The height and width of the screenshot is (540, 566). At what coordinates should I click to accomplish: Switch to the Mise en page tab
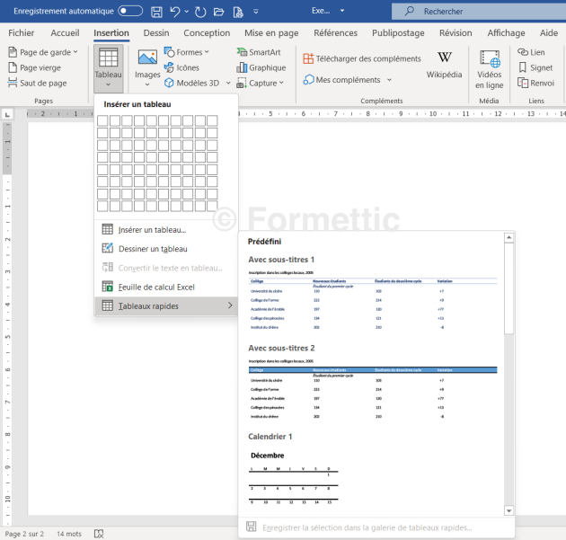click(x=271, y=33)
